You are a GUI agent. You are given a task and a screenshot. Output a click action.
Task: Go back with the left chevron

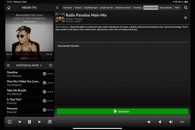pos(57,8)
